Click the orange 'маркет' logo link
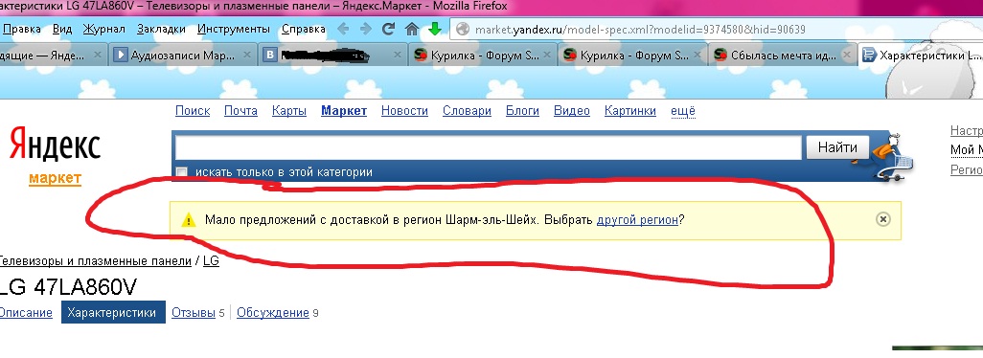The image size is (983, 358). tap(56, 178)
